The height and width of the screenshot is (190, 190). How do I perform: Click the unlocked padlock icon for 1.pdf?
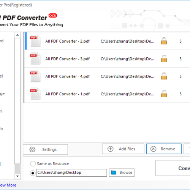point(164,94)
